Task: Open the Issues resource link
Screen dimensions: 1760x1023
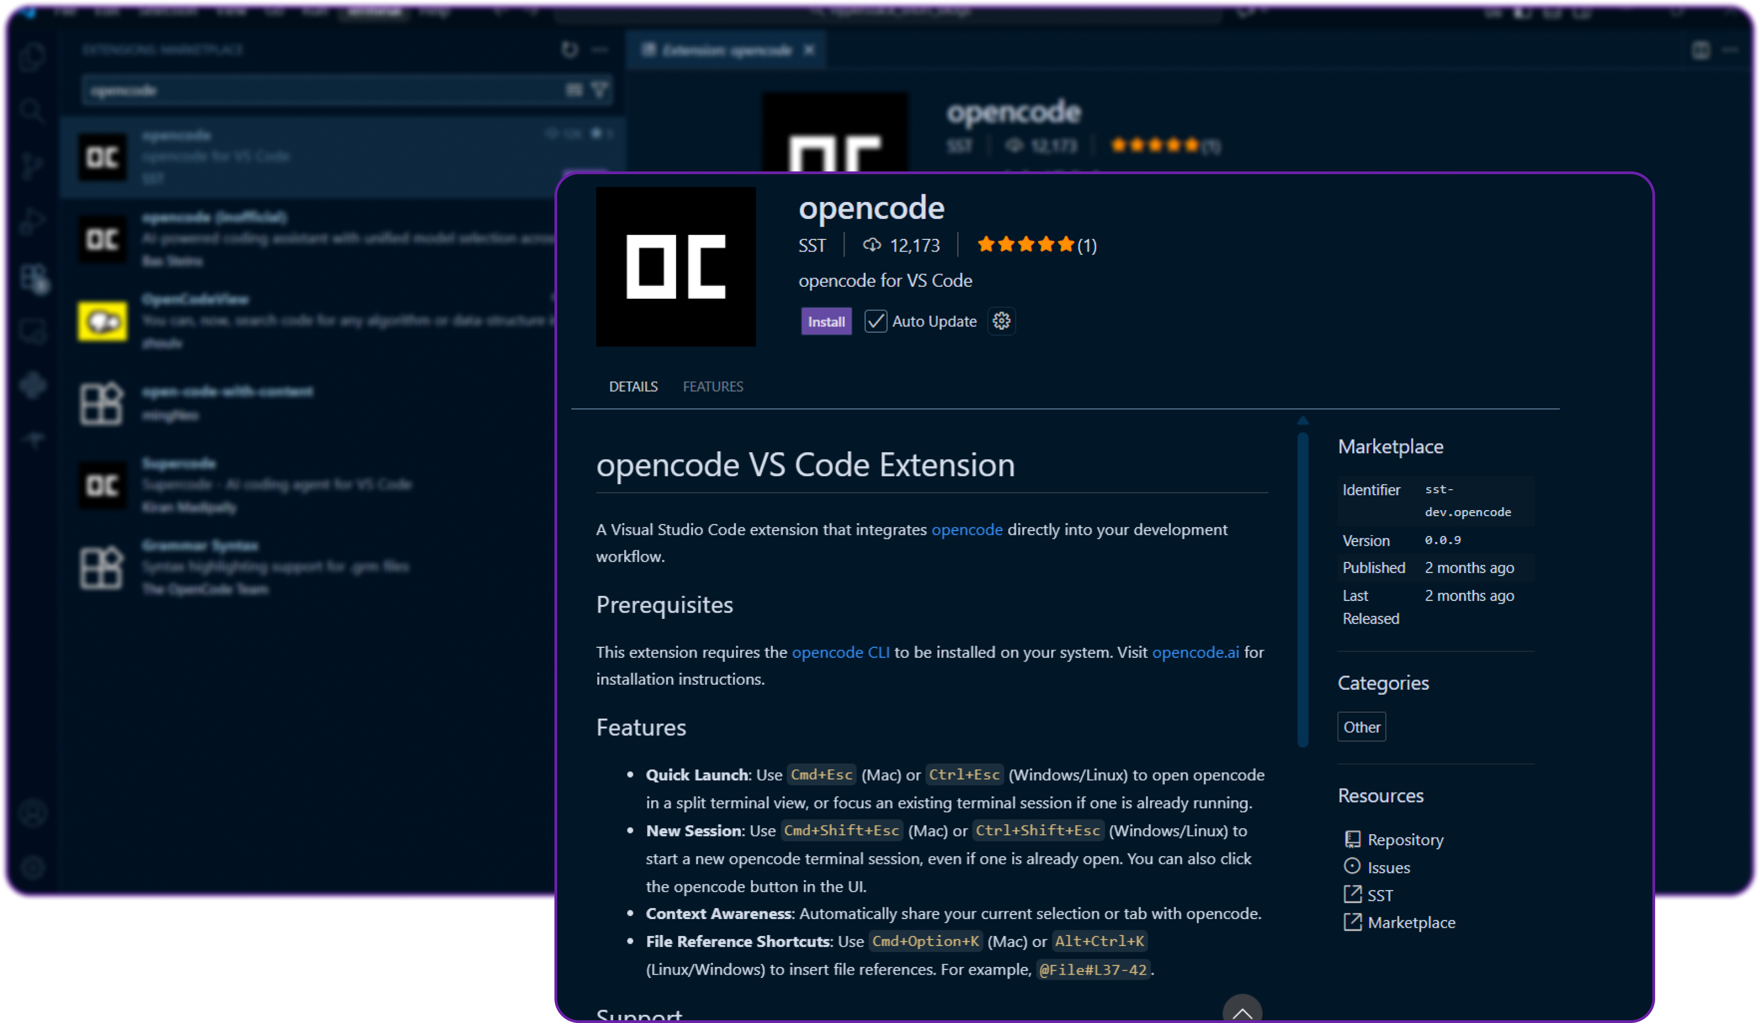Action: click(1388, 867)
